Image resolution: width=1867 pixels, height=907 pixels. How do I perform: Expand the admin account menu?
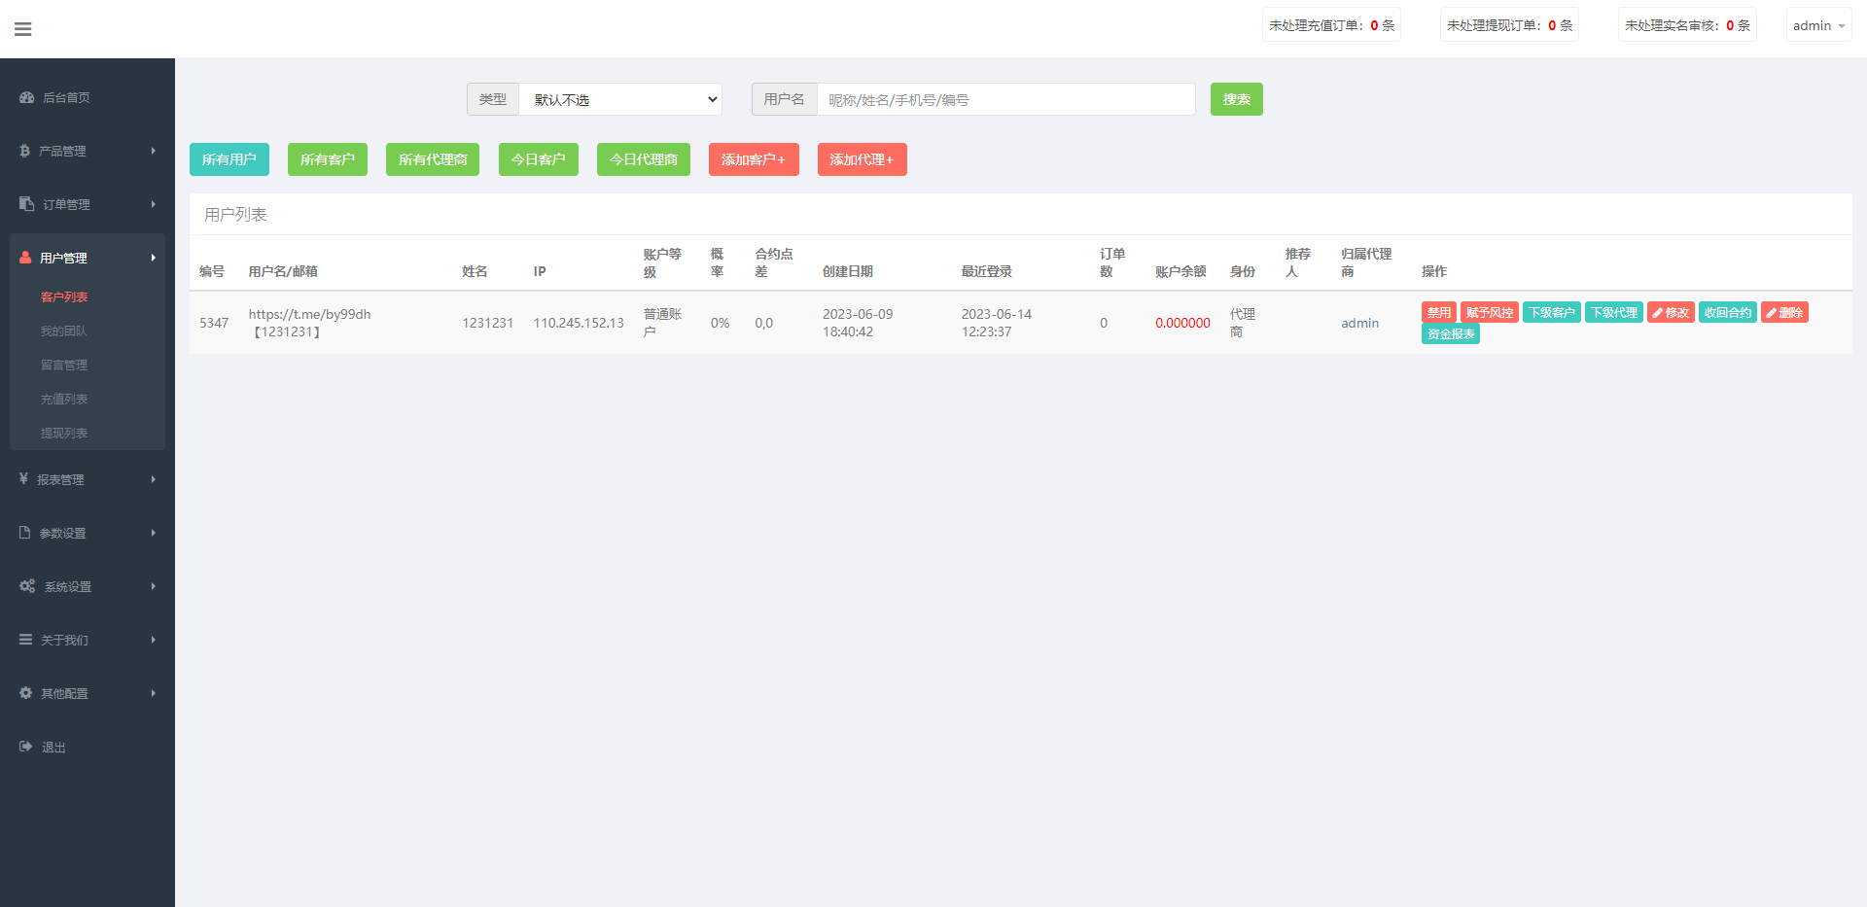click(1817, 24)
